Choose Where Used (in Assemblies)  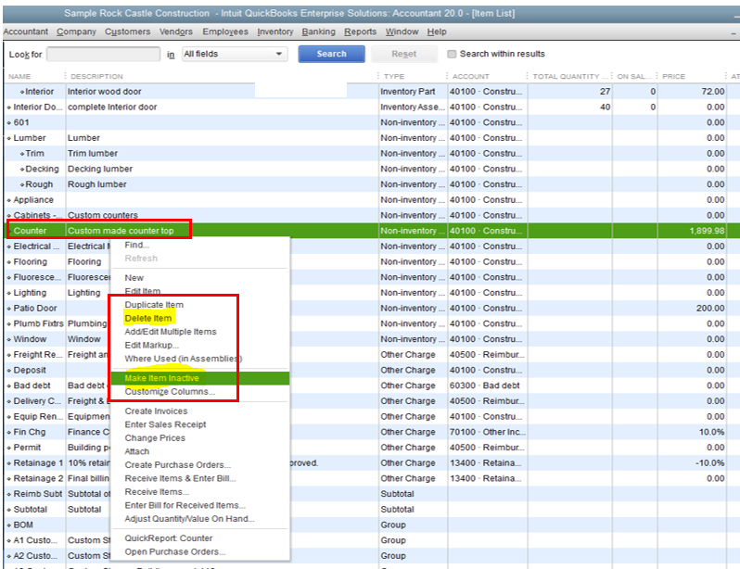tap(183, 359)
